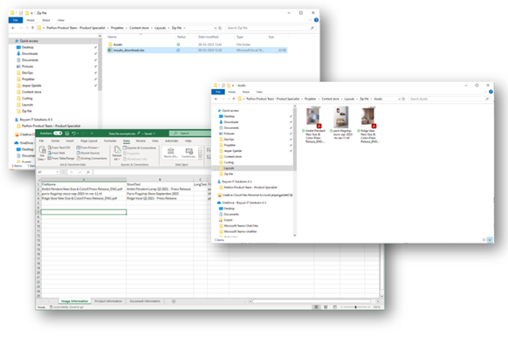This screenshot has height=343, width=508.
Task: Click the Save icon in Excel title bar
Action: coord(67,134)
